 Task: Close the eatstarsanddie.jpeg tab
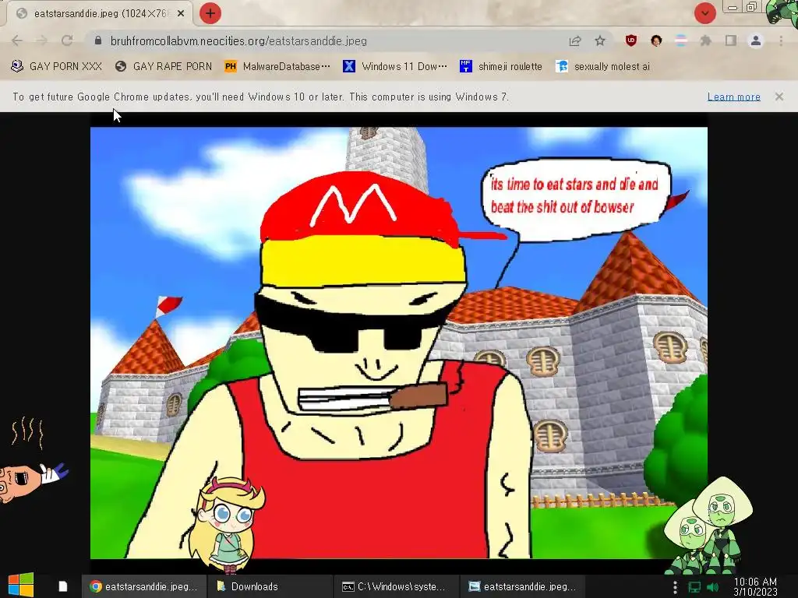tap(181, 14)
